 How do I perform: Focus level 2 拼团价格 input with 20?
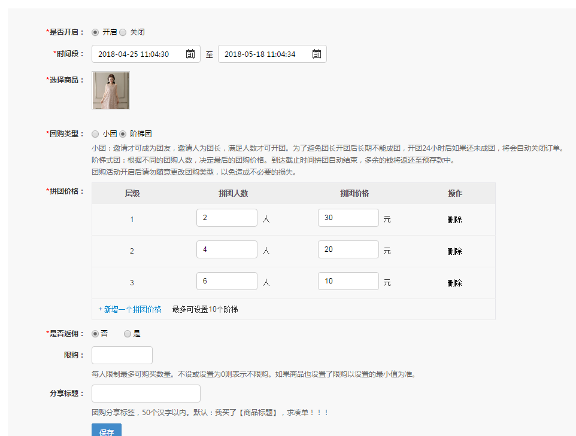click(x=348, y=249)
